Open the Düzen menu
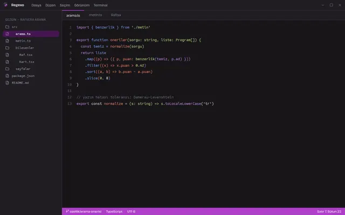 click(50, 5)
